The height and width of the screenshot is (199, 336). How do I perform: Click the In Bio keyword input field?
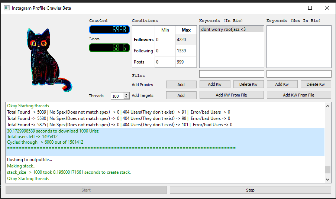(232, 74)
